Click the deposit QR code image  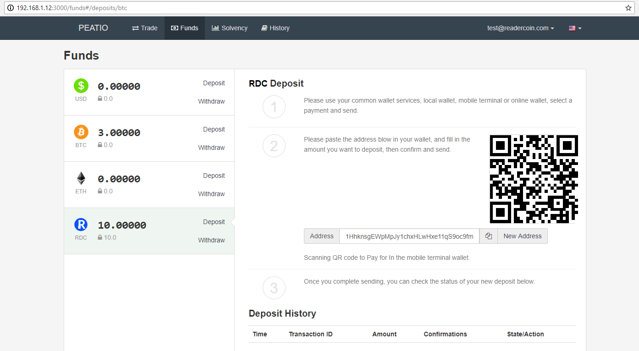click(x=534, y=179)
